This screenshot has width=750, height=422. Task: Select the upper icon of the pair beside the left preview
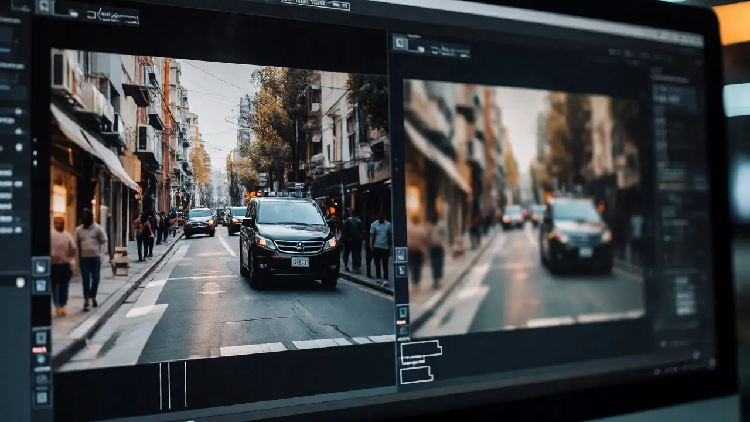40,266
